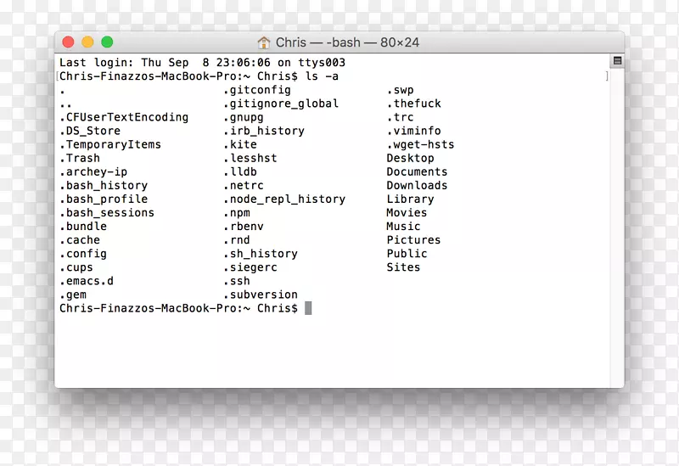
Task: Click the gray cursor block at the prompt
Action: (x=308, y=308)
